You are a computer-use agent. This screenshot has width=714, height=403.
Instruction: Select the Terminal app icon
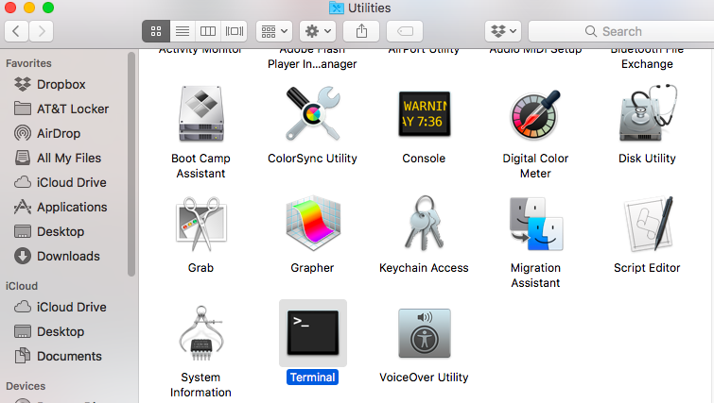coord(312,332)
